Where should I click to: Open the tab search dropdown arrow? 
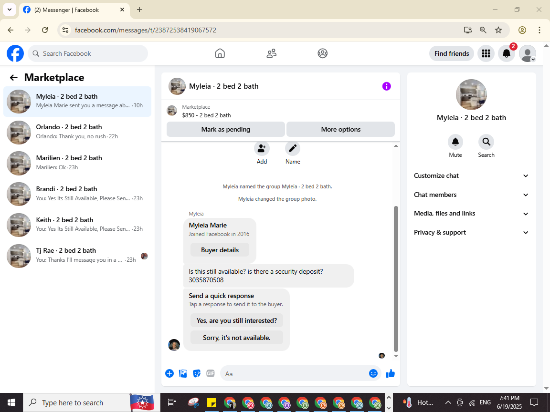click(x=10, y=10)
